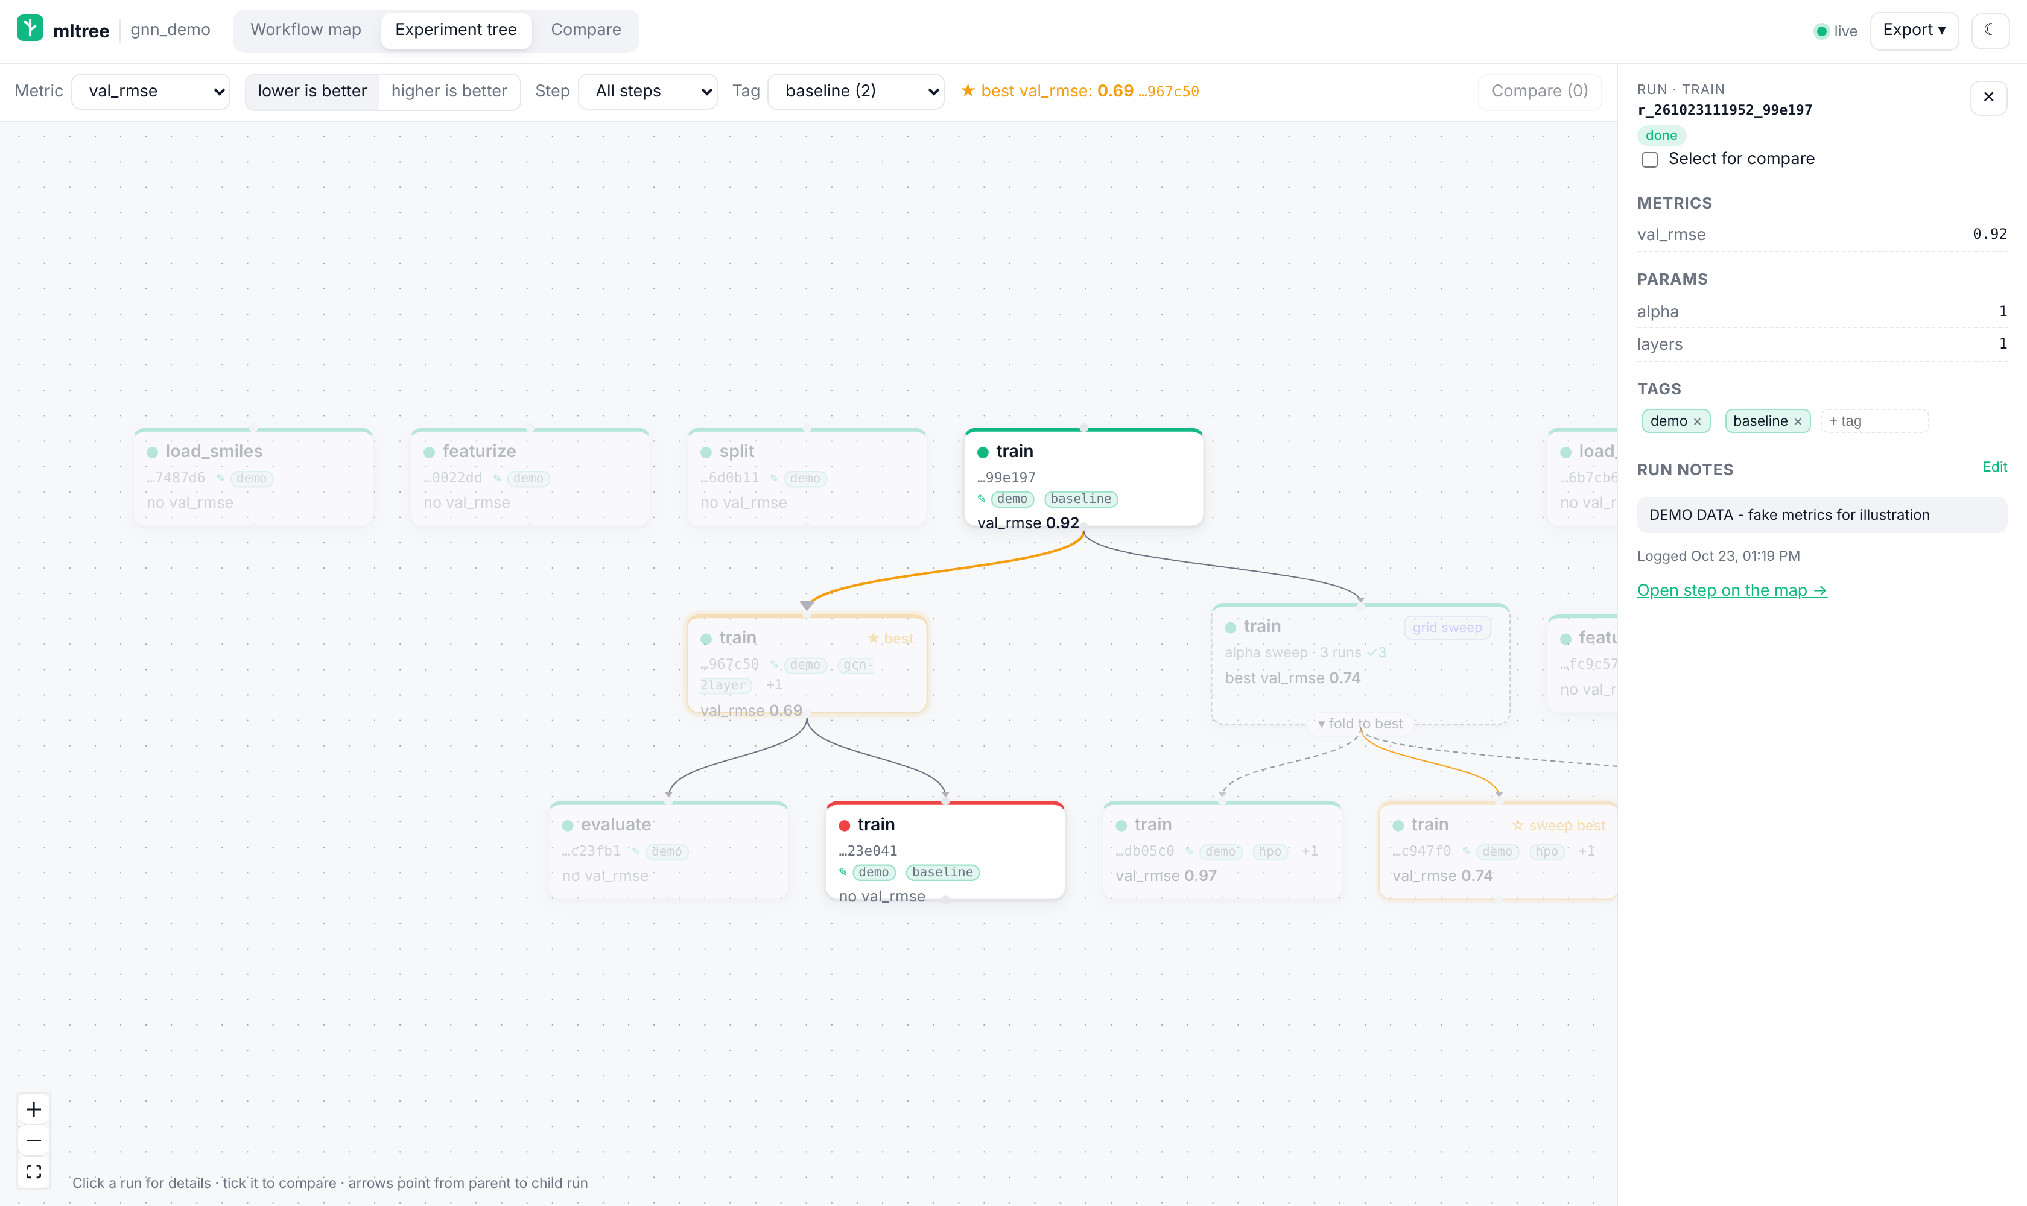
Task: Switch to Experiment tree tab
Action: [x=456, y=30]
